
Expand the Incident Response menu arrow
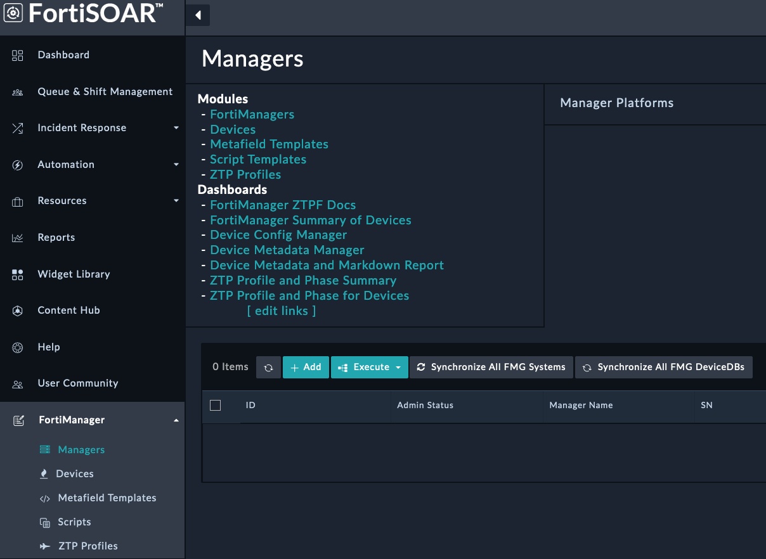pos(176,128)
